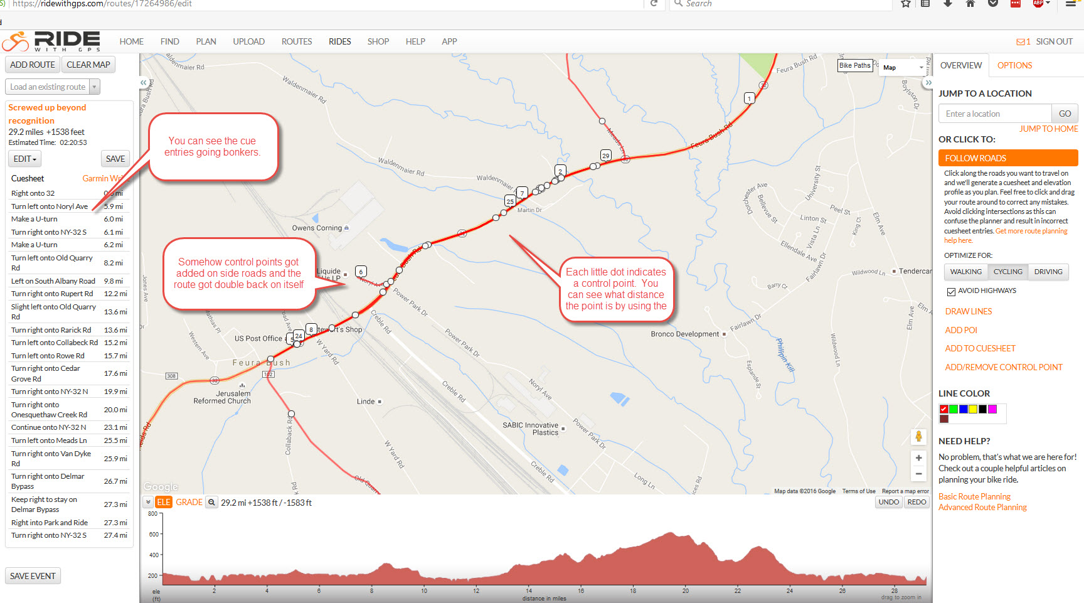Switch to the OVERVIEW tab
Image resolution: width=1084 pixels, height=603 pixels.
[961, 65]
